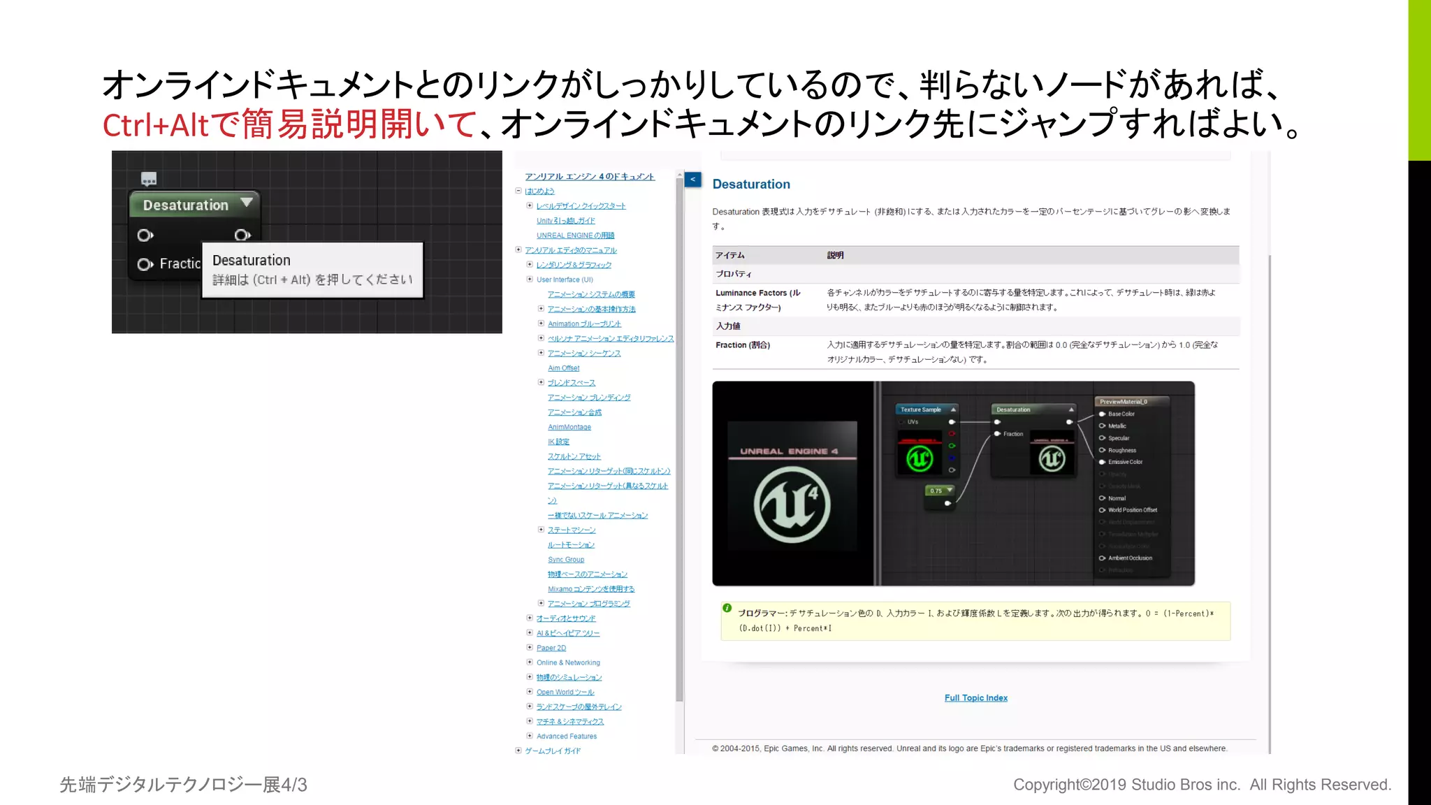Expand Online & Networking node
The width and height of the screenshot is (1431, 805).
[x=530, y=662]
